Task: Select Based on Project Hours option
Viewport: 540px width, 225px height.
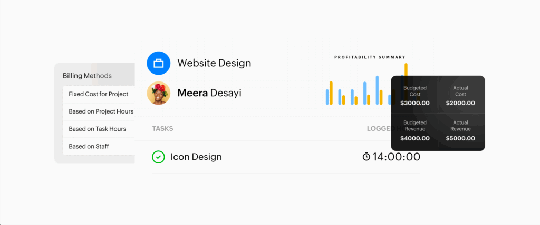Action: [x=101, y=111]
